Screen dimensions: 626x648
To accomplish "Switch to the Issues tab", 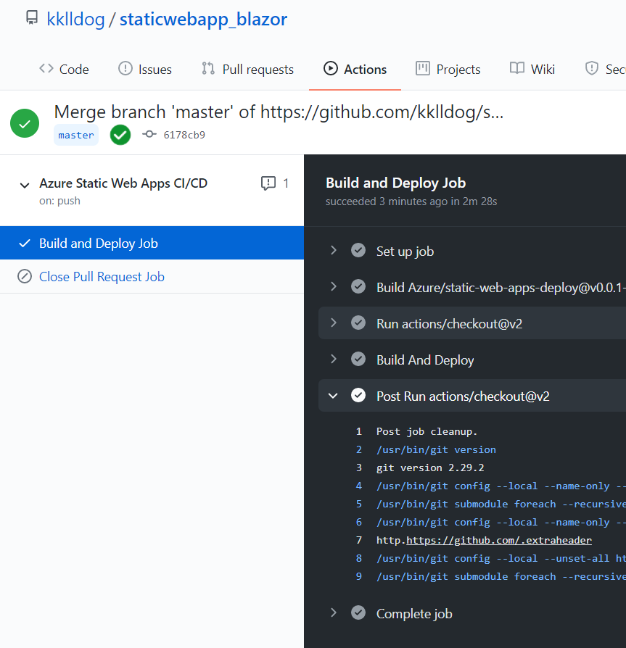I will 145,69.
